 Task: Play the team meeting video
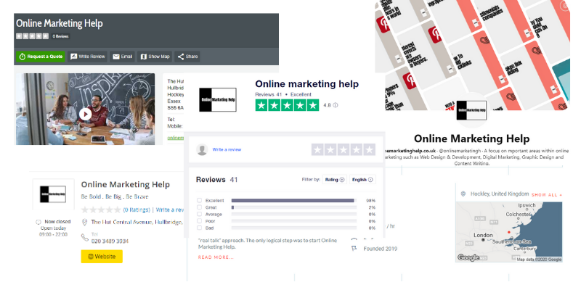tap(85, 114)
